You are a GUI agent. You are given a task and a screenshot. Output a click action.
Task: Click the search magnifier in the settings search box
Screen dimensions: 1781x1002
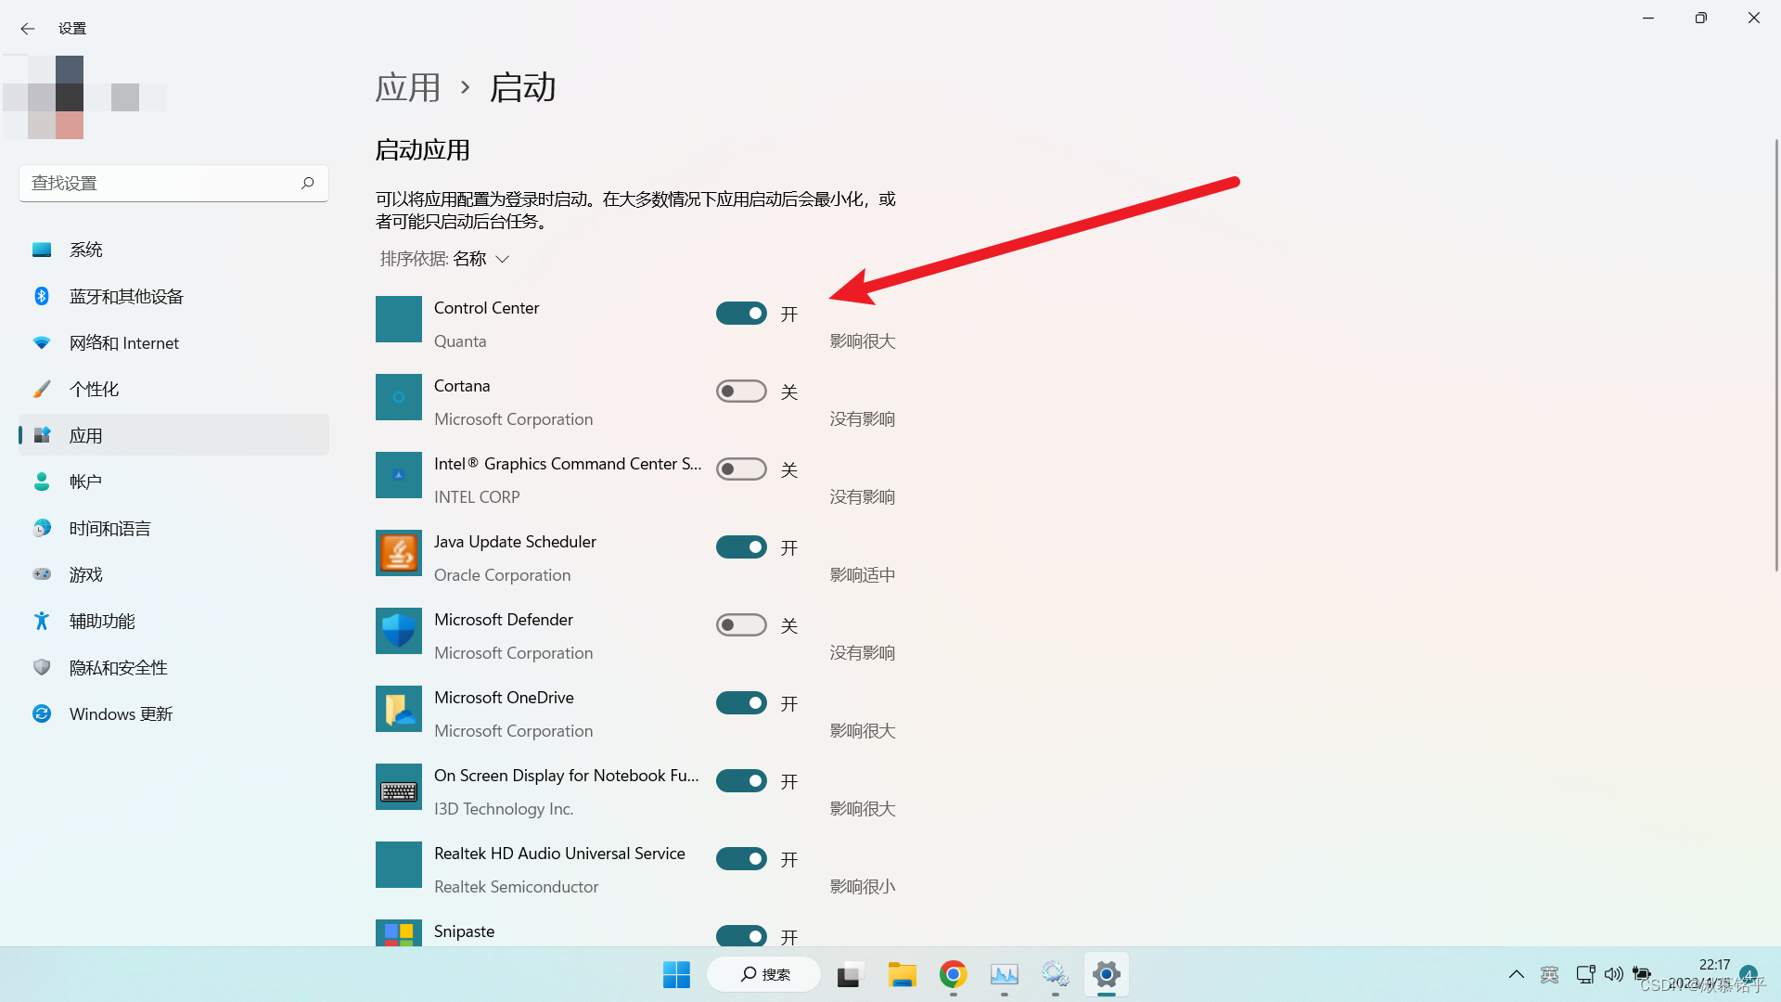[307, 183]
